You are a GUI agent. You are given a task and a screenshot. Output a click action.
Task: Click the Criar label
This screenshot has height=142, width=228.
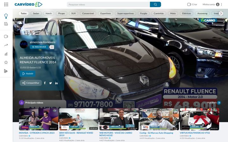[x=194, y=4]
